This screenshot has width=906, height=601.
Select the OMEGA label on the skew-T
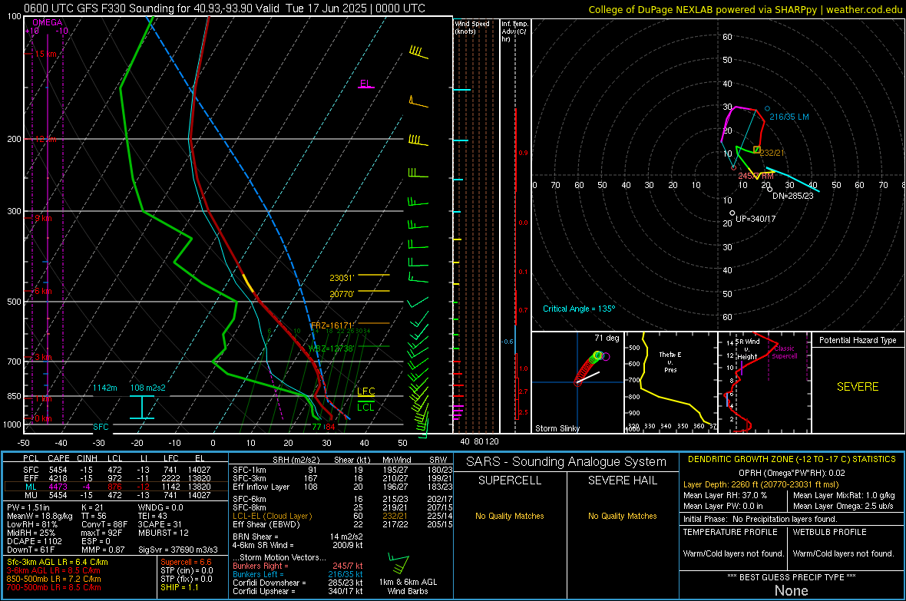pyautogui.click(x=48, y=22)
